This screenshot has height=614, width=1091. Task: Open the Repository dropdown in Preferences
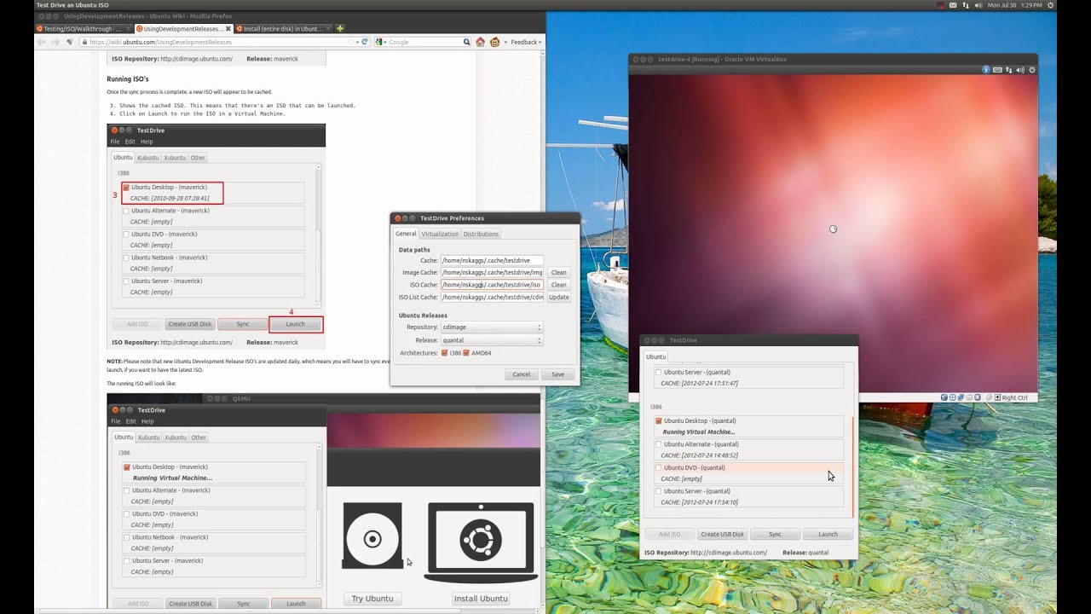pos(492,327)
